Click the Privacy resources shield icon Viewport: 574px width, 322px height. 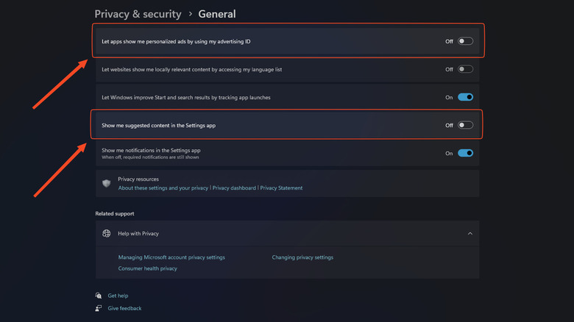pyautogui.click(x=107, y=183)
